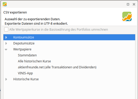Viewport: 138px width, 99px height.
Task: Expand the Historische Kurse node arrow
Action: [6, 79]
